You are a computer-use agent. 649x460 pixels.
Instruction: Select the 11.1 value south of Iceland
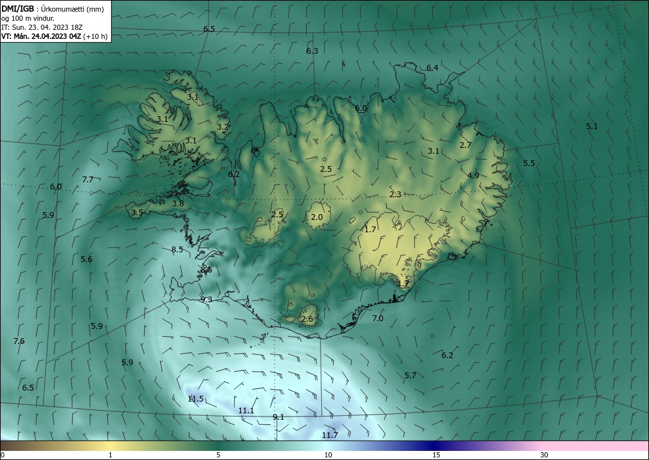coord(246,411)
